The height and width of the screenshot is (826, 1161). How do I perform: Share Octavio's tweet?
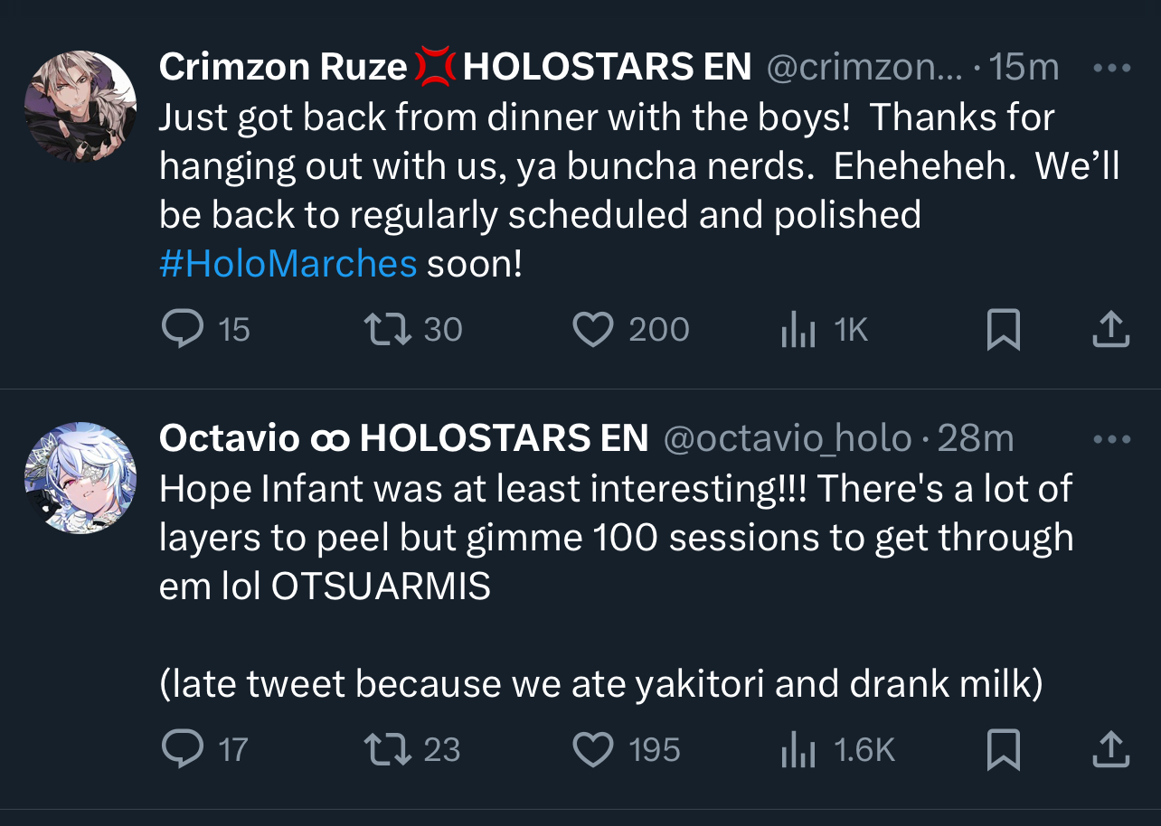[x=1111, y=749]
